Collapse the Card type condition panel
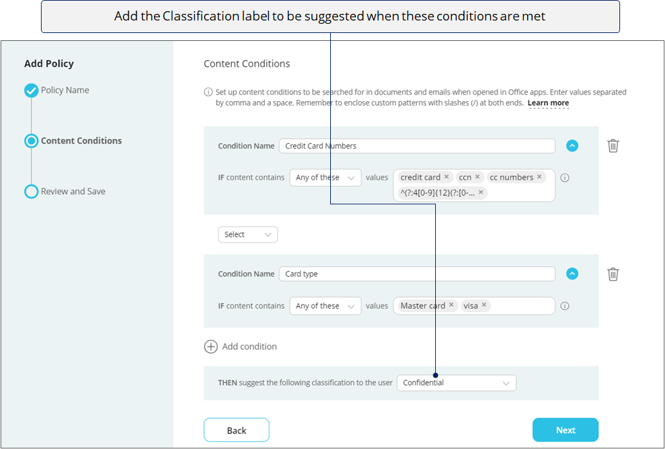Viewport: 665px width, 449px height. coord(572,274)
